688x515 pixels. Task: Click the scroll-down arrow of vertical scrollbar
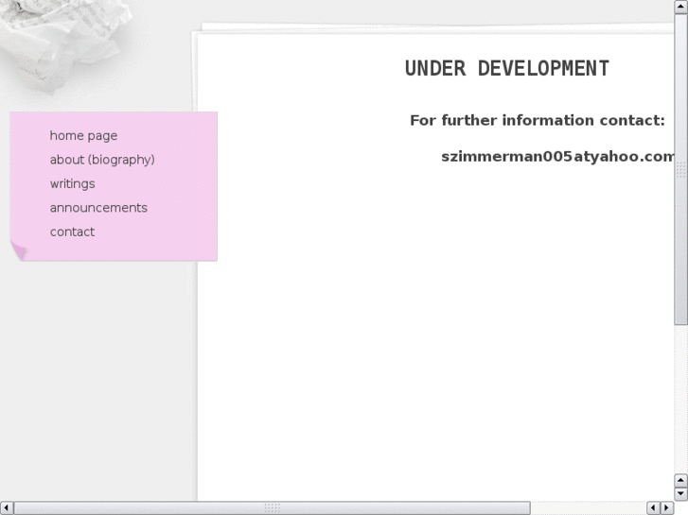(680, 494)
